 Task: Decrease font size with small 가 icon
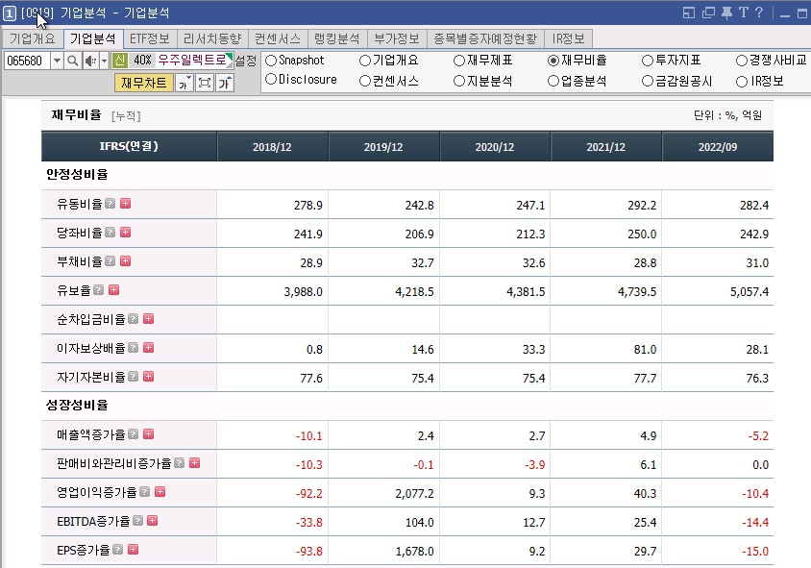click(184, 83)
